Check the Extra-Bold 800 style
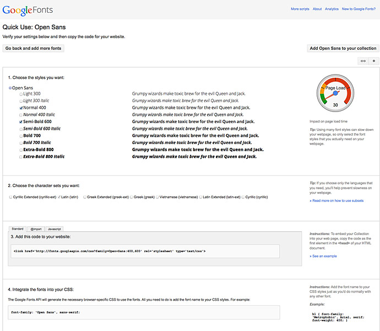The width and height of the screenshot is (380, 331). pyautogui.click(x=21, y=150)
